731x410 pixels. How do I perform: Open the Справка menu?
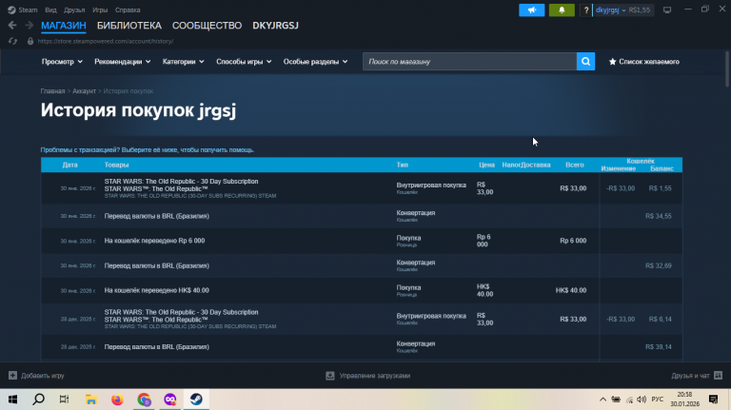point(128,10)
